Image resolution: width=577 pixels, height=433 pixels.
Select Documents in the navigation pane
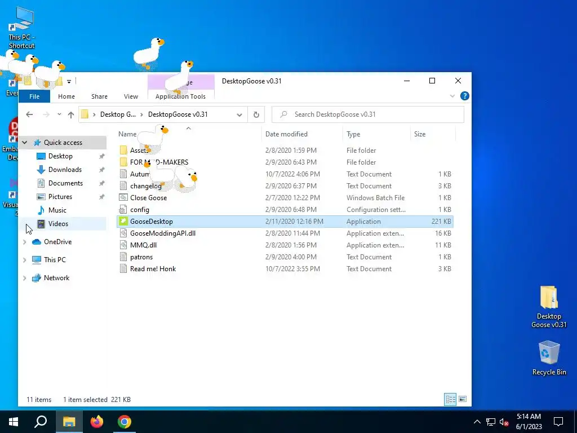[x=65, y=183]
